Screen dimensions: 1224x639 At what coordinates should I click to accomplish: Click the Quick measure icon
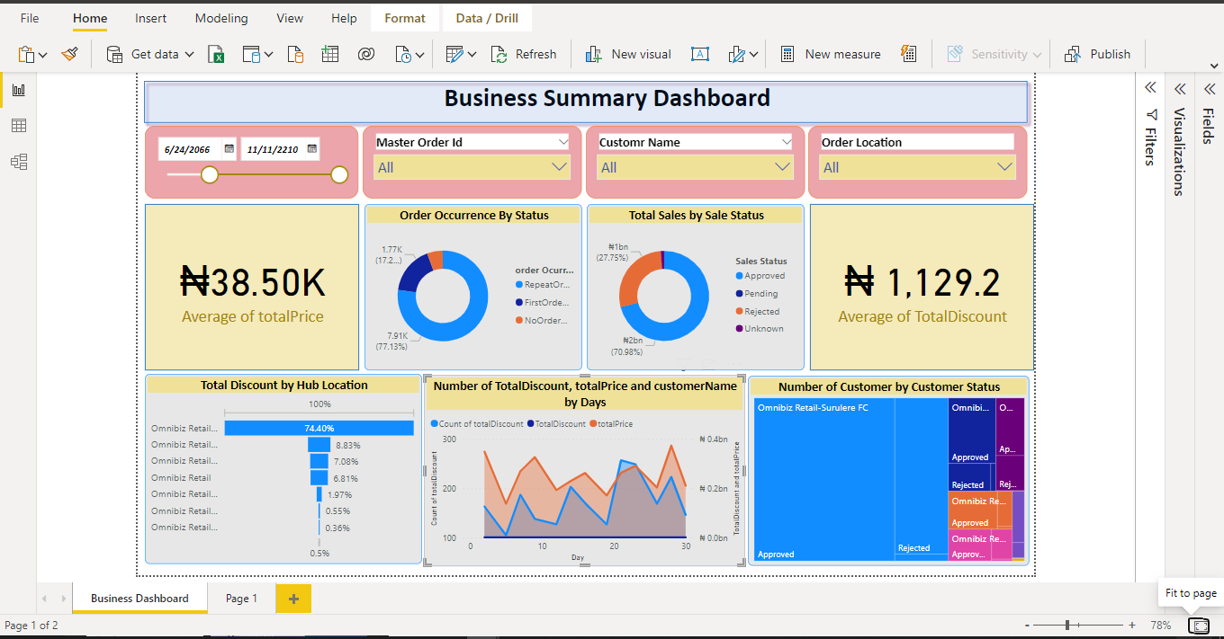coord(907,54)
